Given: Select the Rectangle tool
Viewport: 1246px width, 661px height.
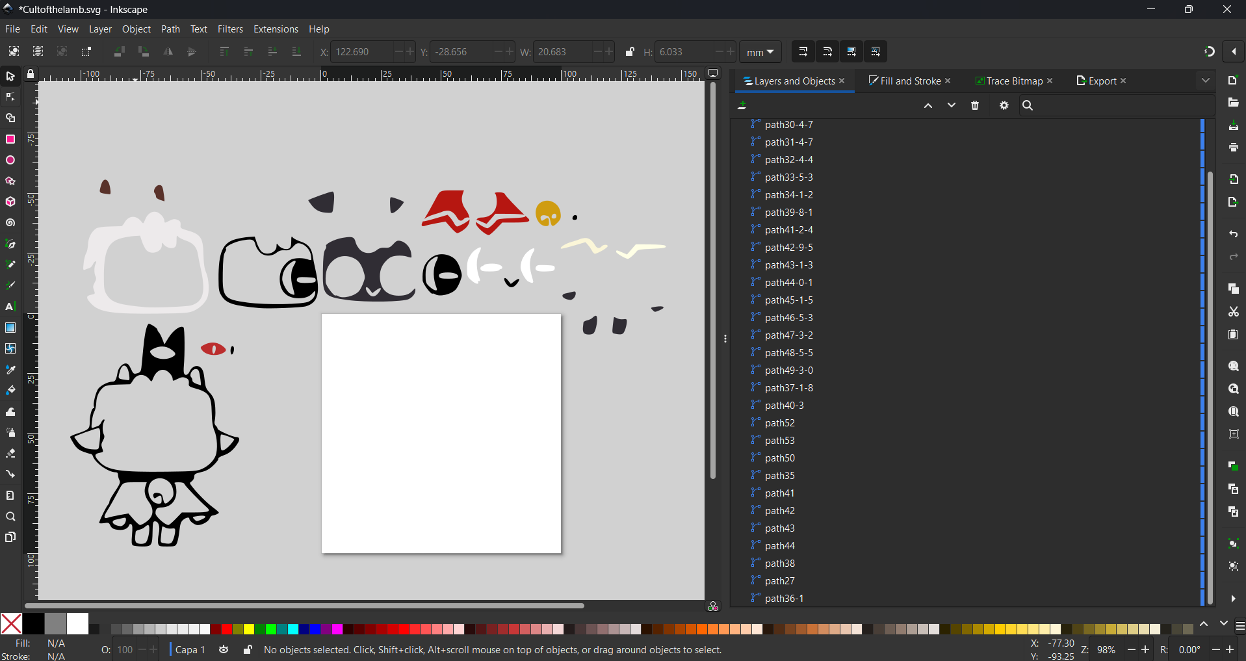Looking at the screenshot, I should 10,139.
